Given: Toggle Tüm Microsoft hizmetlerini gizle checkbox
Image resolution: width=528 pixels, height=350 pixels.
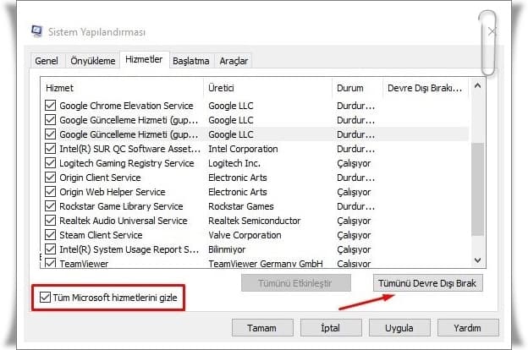Looking at the screenshot, I should [45, 298].
